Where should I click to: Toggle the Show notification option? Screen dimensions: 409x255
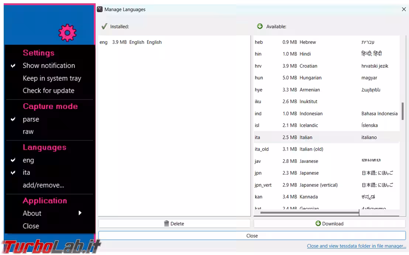pos(49,66)
